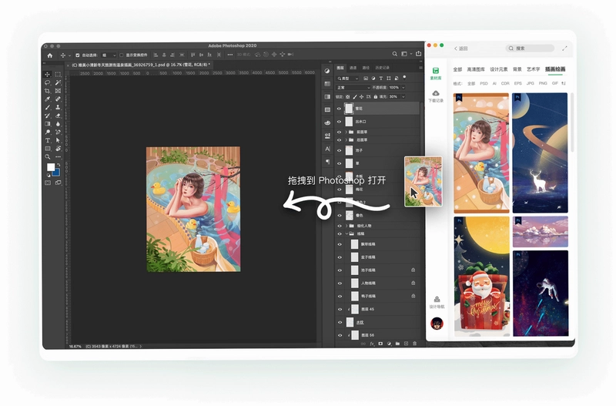Expand the 前面草 layer group
The image size is (616, 406).
tap(346, 132)
